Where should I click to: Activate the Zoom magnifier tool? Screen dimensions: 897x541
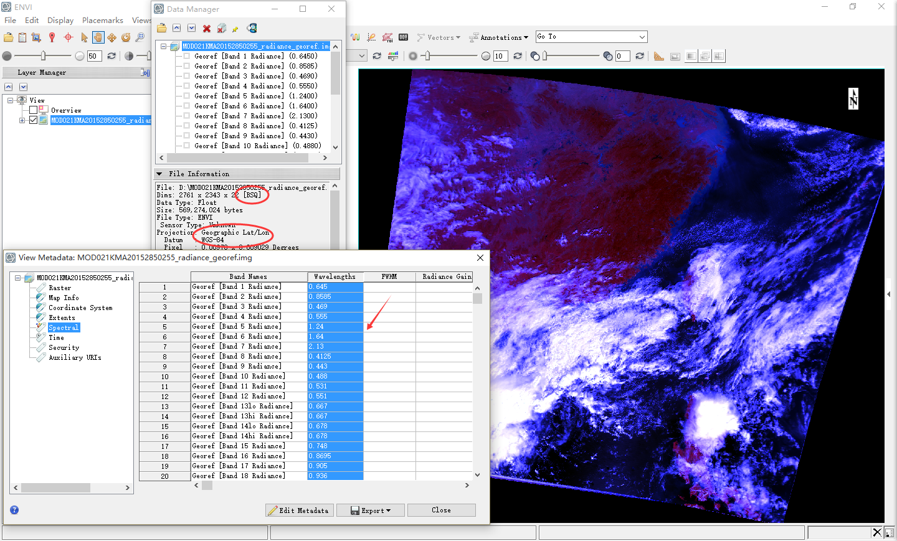pyautogui.click(x=140, y=37)
